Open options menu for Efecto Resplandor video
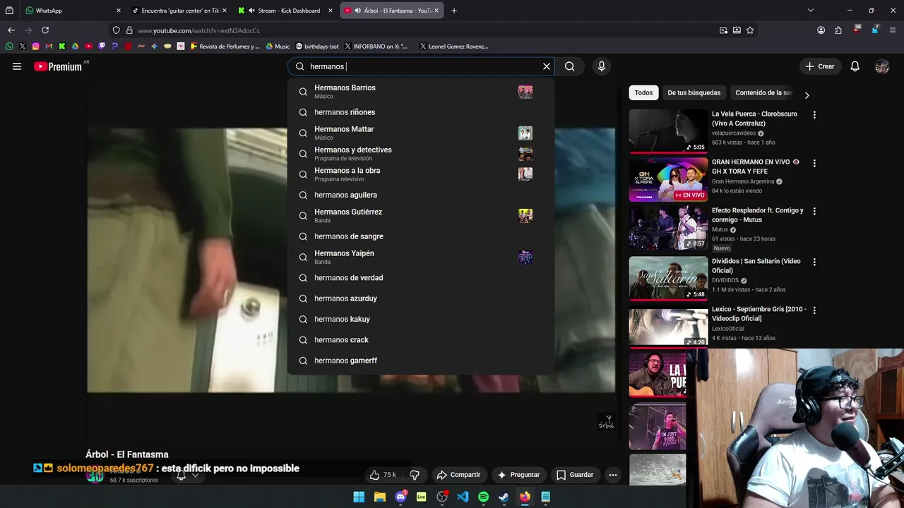 tap(814, 211)
